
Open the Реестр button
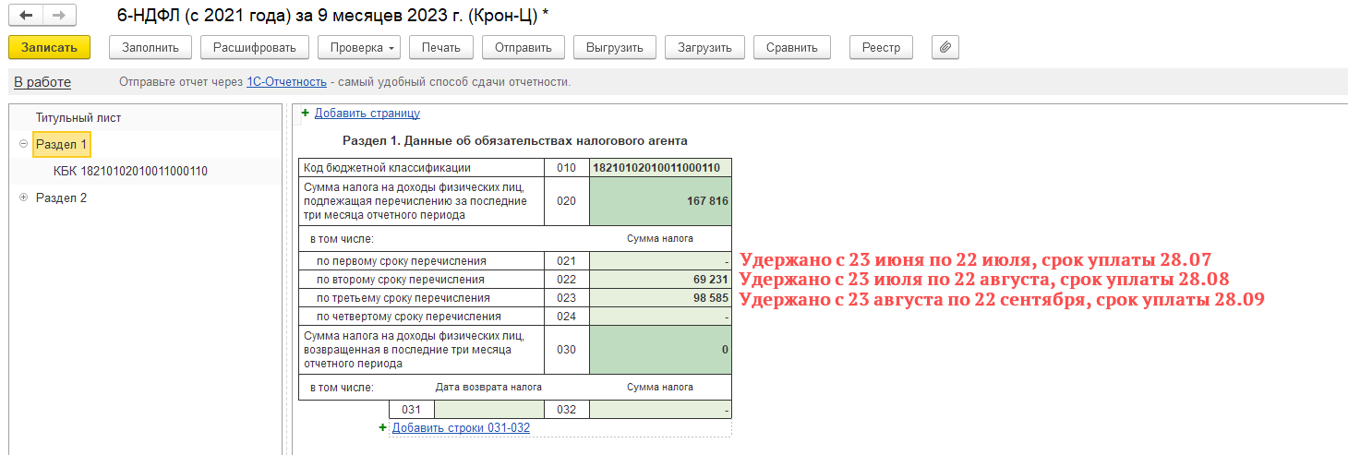point(881,47)
